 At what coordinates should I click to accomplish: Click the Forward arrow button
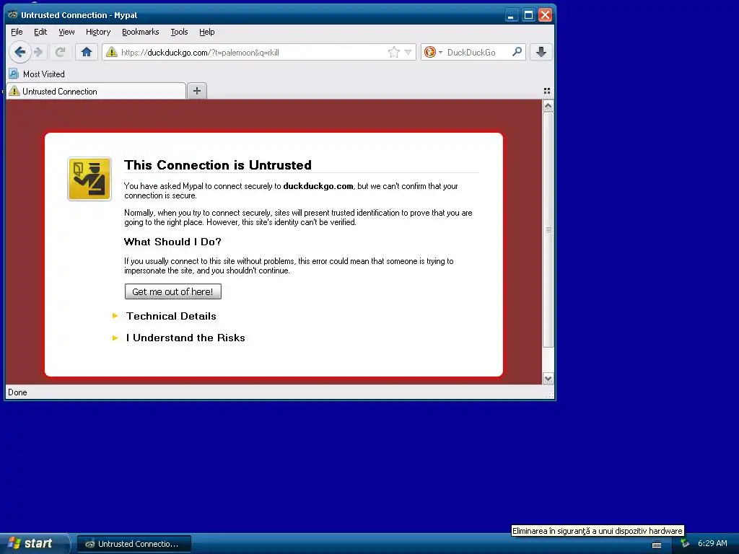[39, 52]
